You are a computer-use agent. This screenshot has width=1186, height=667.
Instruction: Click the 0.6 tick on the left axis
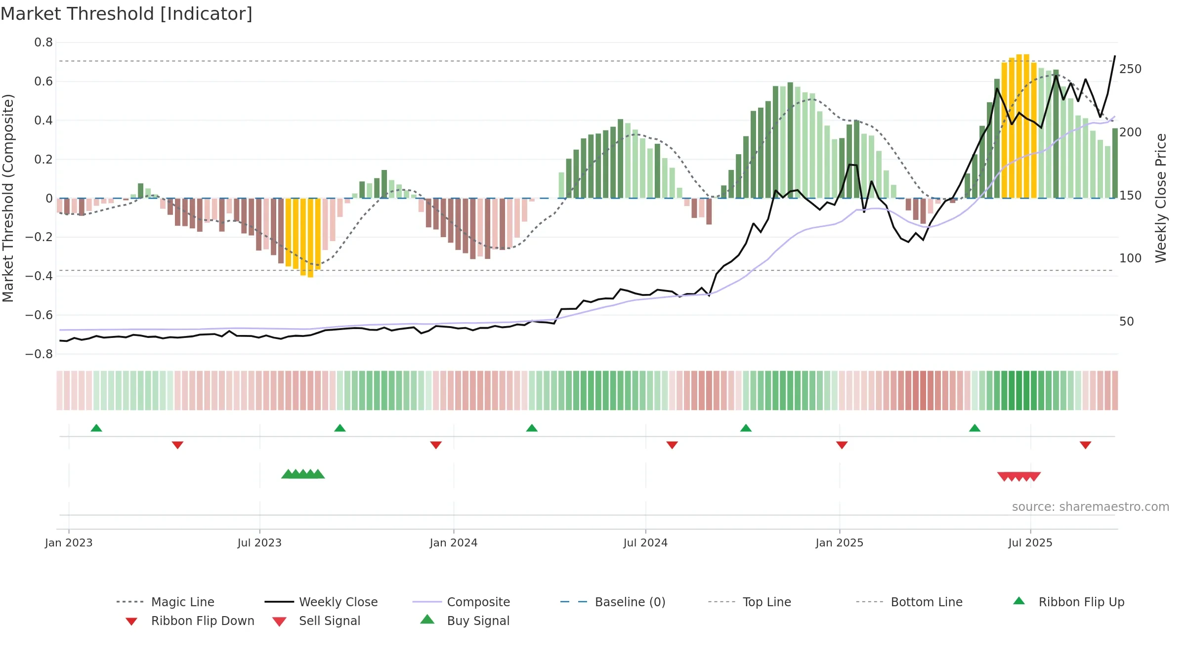[43, 82]
